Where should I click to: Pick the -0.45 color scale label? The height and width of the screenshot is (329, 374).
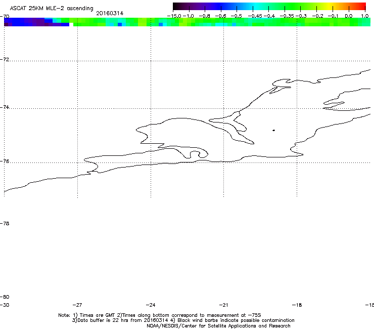255,16
